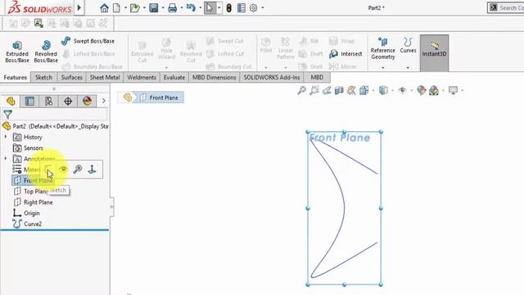
Task: Click Zoom to Area in view toolbar
Action: [314, 90]
